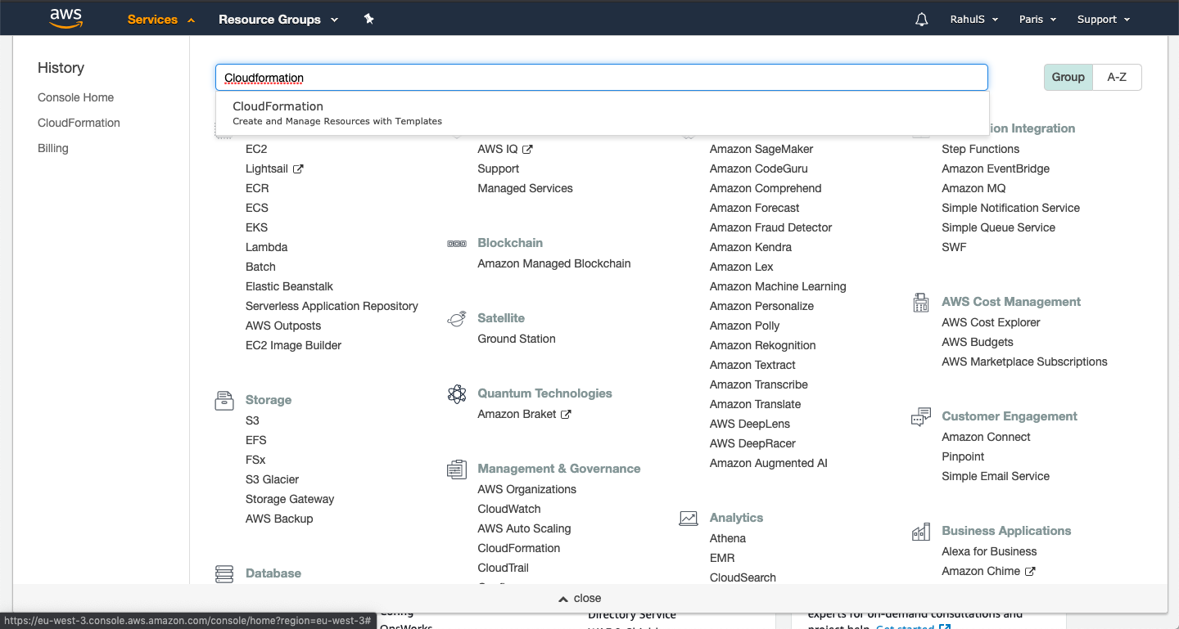Switch service listing to A-Z view
This screenshot has width=1179, height=629.
coord(1117,77)
